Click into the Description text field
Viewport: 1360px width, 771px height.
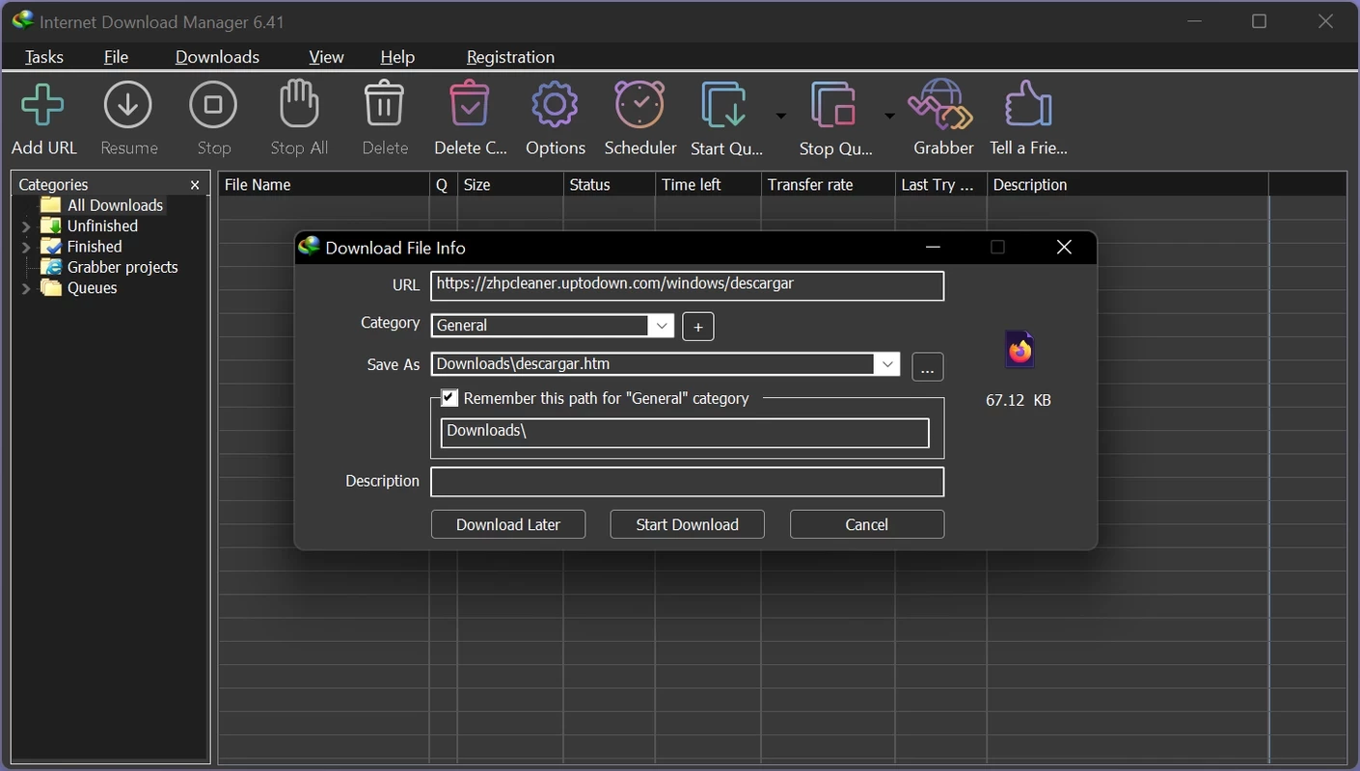(x=687, y=482)
